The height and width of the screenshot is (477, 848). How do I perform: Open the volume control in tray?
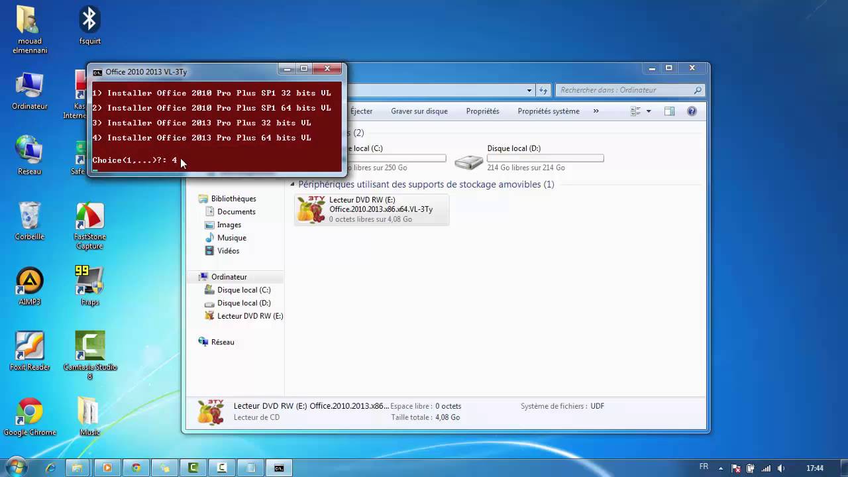click(x=782, y=468)
